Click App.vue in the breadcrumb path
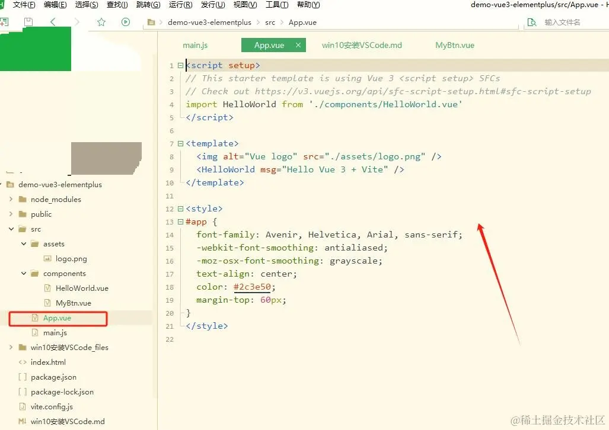The height and width of the screenshot is (430, 609). coord(302,23)
